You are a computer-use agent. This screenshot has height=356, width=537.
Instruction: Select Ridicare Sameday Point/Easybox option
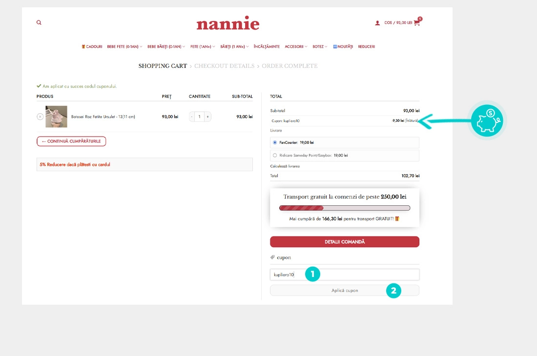pos(275,155)
